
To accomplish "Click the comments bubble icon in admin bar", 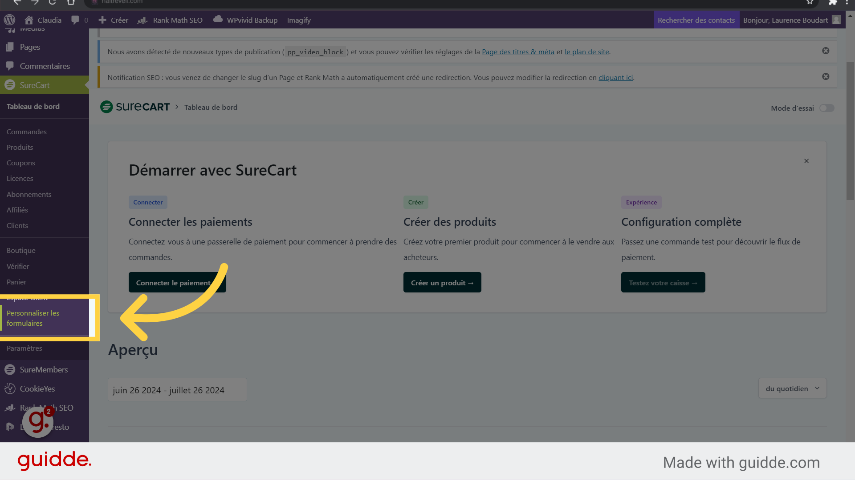I will coord(75,20).
